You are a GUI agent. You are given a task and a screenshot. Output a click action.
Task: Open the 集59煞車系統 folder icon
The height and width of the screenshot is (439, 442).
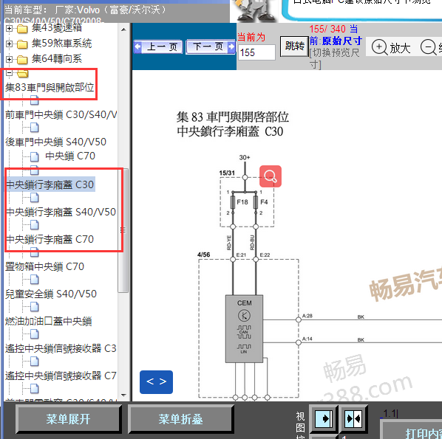[22, 44]
